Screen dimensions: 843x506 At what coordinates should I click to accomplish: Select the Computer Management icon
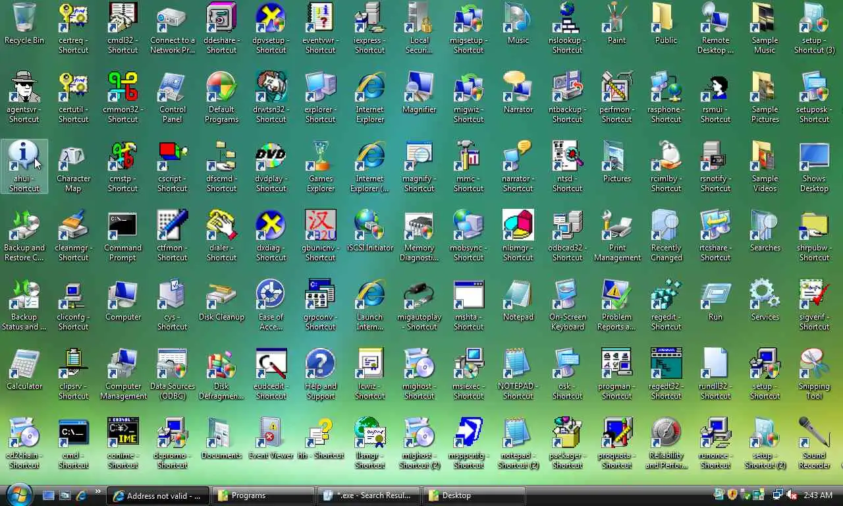coord(123,374)
